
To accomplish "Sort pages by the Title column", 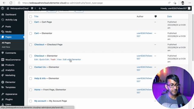I will (36, 16).
